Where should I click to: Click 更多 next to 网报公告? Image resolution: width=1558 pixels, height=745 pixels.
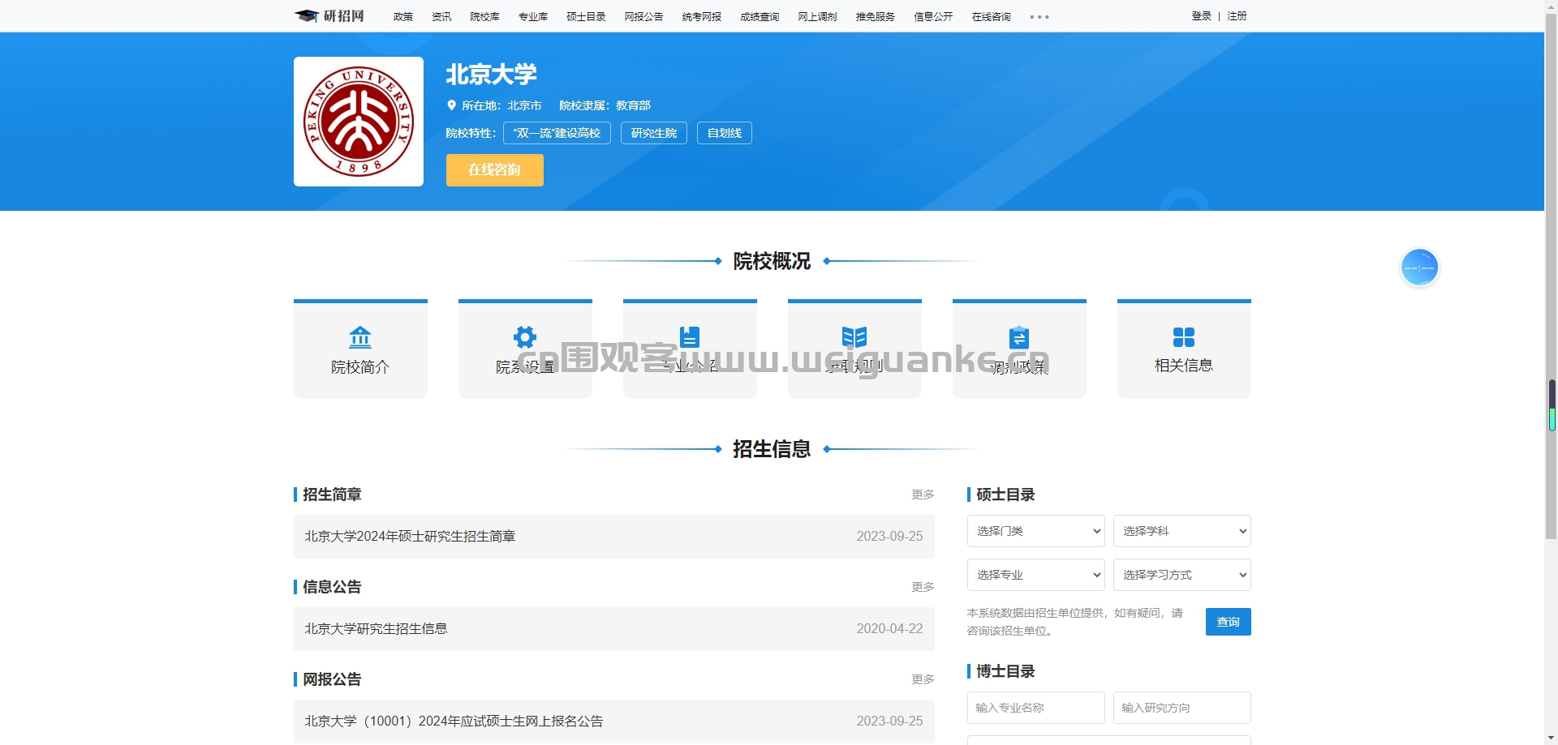(923, 679)
